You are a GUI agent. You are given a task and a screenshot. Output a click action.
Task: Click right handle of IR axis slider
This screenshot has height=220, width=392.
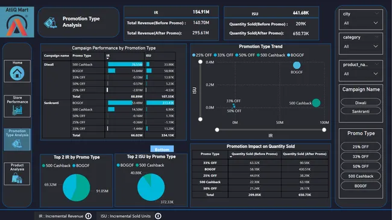[x=324, y=130]
